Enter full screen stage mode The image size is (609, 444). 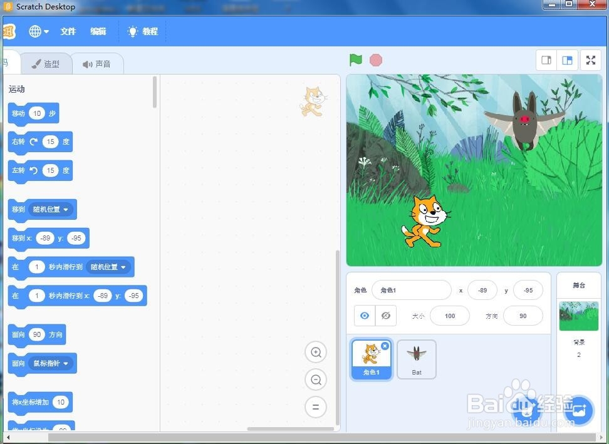(591, 60)
